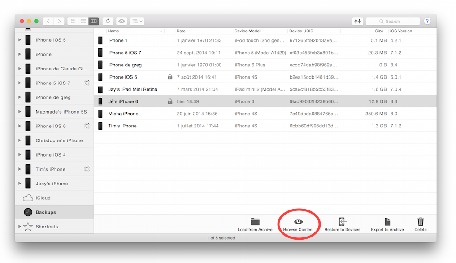
Task: Click device icon of Micha iPhone backup
Action: (x=100, y=114)
